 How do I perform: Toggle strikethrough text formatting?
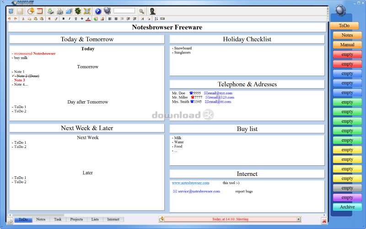[81, 19]
